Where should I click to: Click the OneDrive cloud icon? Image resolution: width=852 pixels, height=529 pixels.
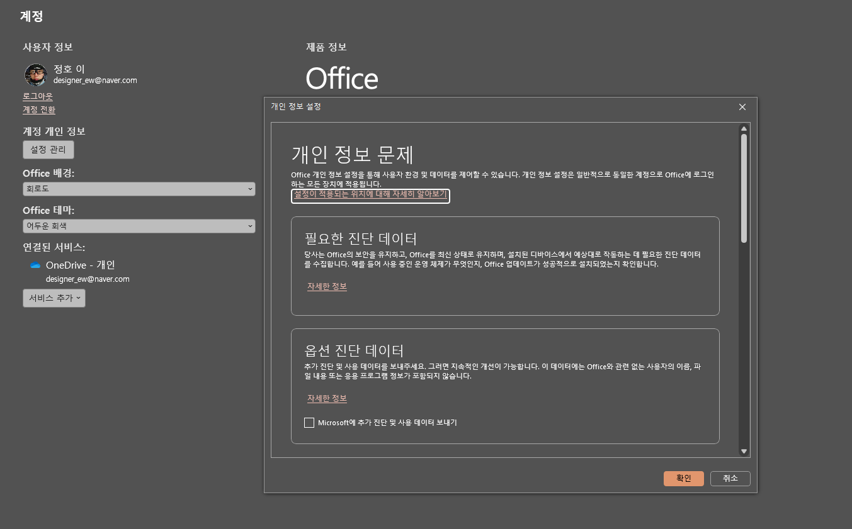coord(35,265)
